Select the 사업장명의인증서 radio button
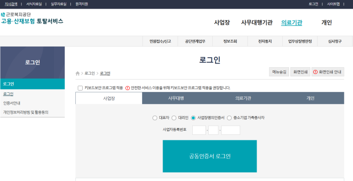 click(193, 118)
